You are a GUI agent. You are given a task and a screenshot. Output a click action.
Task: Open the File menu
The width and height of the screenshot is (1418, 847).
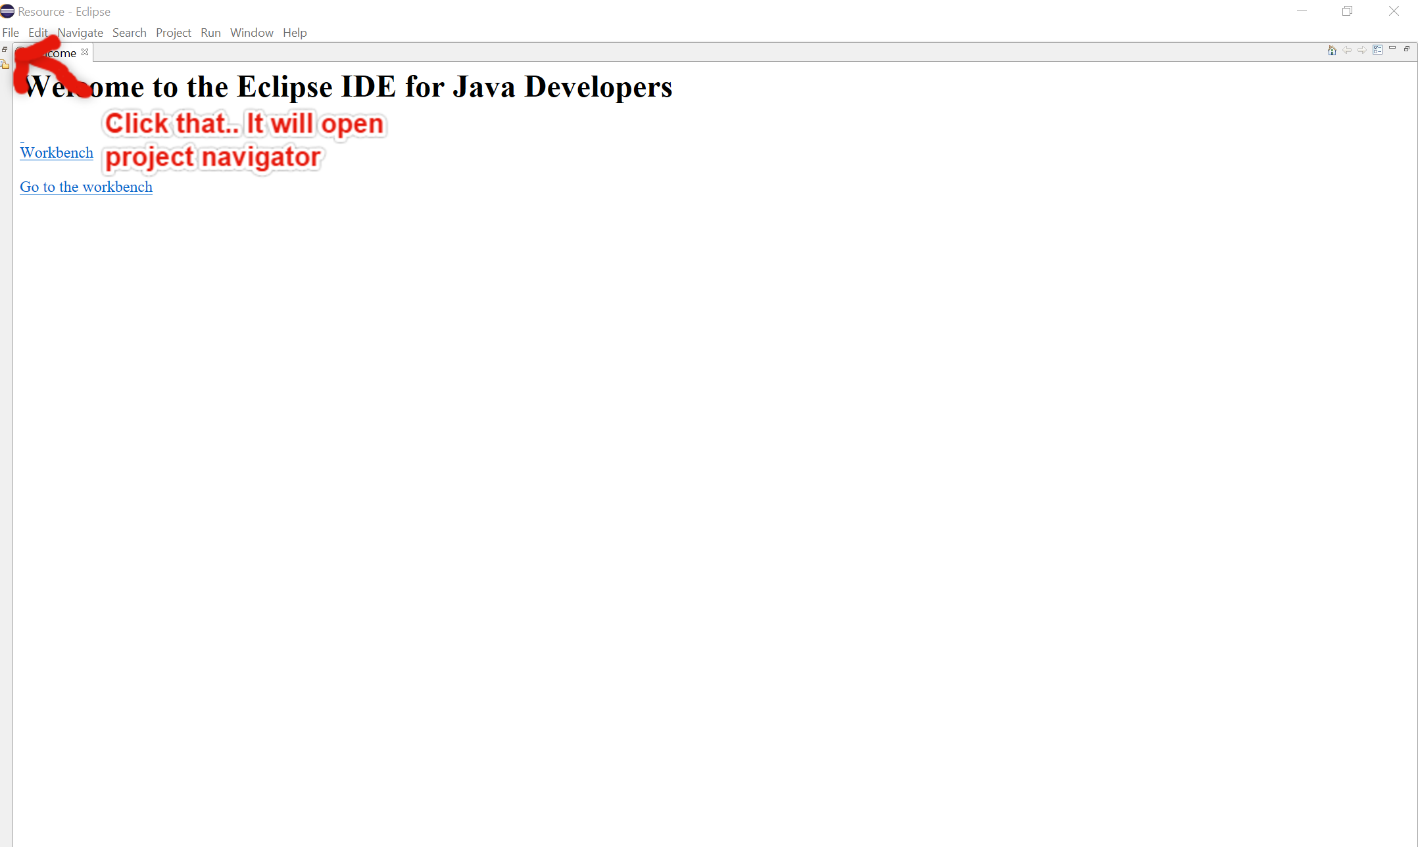click(11, 33)
